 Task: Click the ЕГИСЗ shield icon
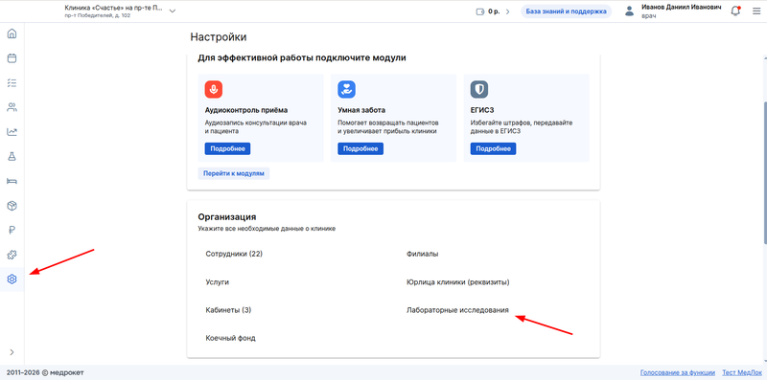pyautogui.click(x=479, y=89)
